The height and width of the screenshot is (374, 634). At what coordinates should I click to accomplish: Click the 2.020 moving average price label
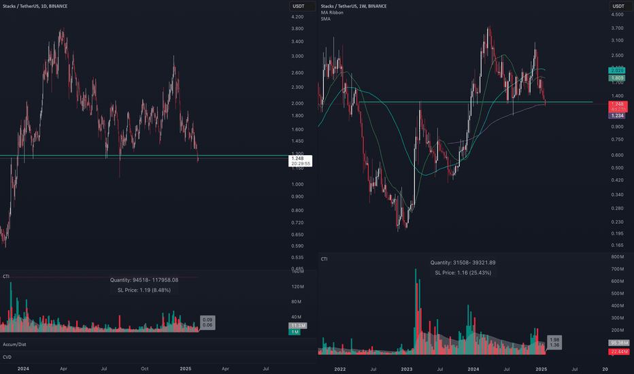(x=617, y=71)
